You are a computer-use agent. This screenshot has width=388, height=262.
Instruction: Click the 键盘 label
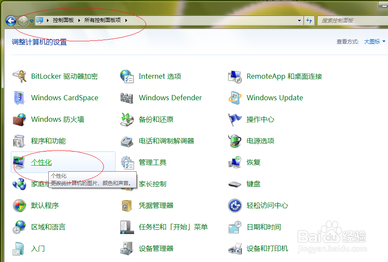[253, 184]
